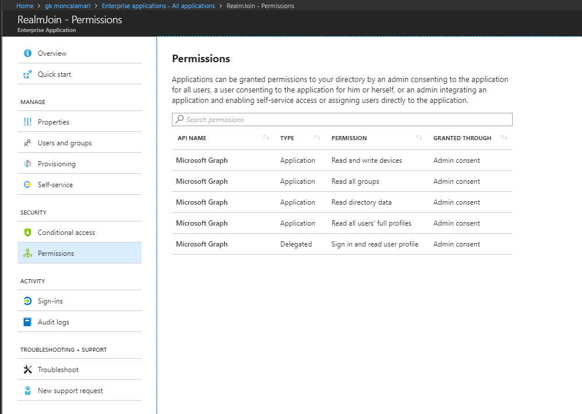Viewport: 582px width, 414px height.
Task: Click the Self-service icon
Action: (x=27, y=185)
